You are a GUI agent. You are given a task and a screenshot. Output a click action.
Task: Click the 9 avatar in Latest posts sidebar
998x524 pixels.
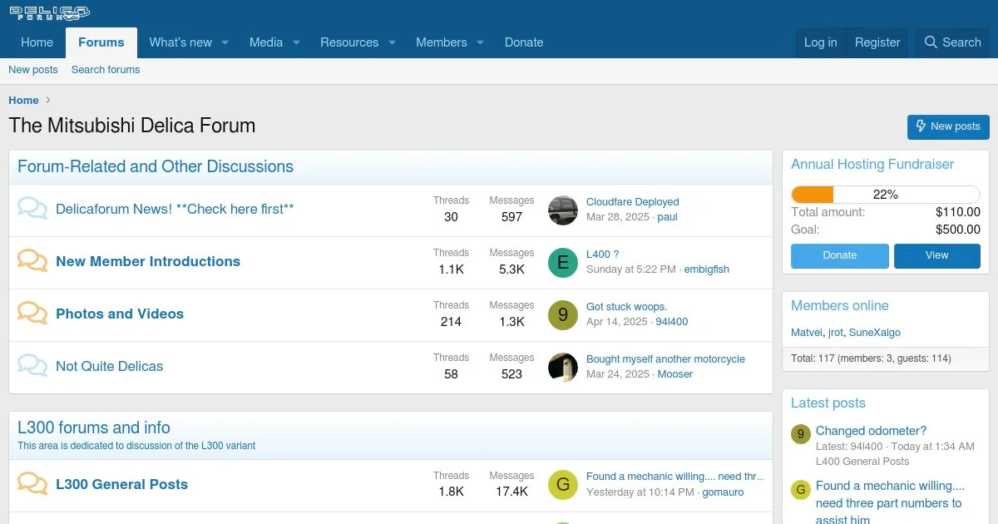pyautogui.click(x=801, y=433)
